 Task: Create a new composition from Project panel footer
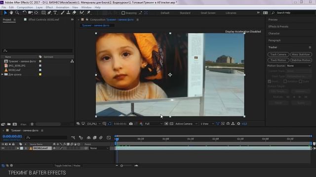click(x=15, y=124)
